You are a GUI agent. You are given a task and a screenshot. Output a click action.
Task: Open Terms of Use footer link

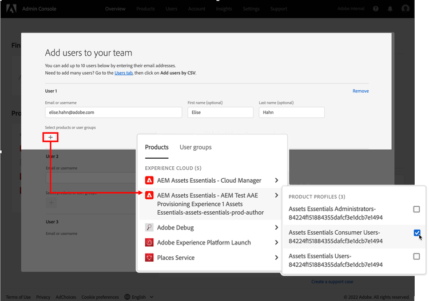(x=18, y=297)
